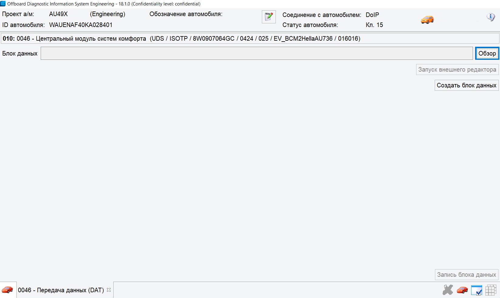Click the vehicle designation notepad edit icon
The height and width of the screenshot is (298, 500).
(269, 17)
